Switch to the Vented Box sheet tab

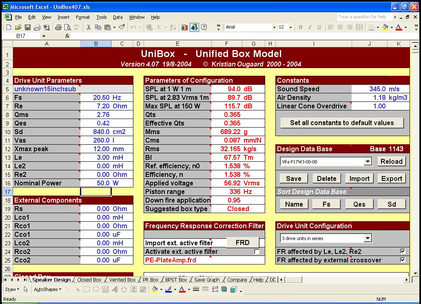[122, 280]
